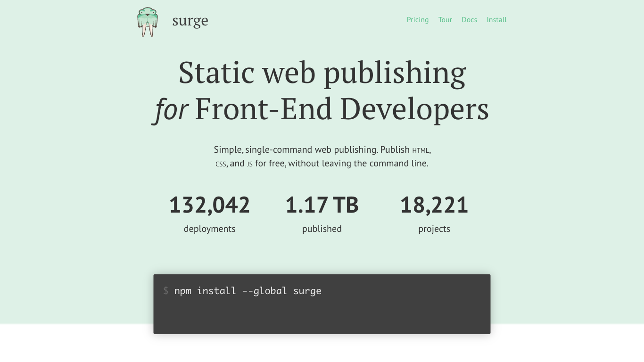The height and width of the screenshot is (362, 644).
Task: Click the 'Simple, single-command web publishing' tagline
Action: [x=322, y=156]
